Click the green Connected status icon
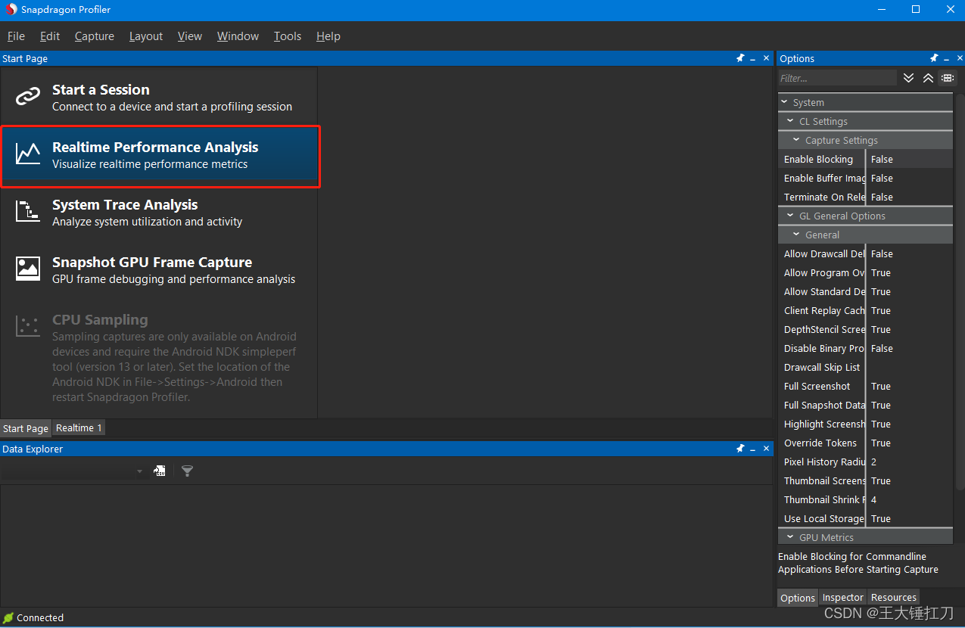This screenshot has height=628, width=965. [x=8, y=617]
